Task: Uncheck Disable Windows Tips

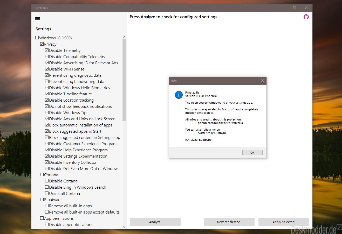Action: (x=47, y=112)
